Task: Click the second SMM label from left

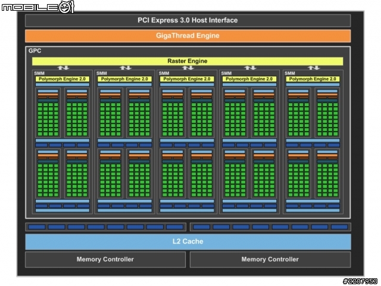Action: coord(102,73)
